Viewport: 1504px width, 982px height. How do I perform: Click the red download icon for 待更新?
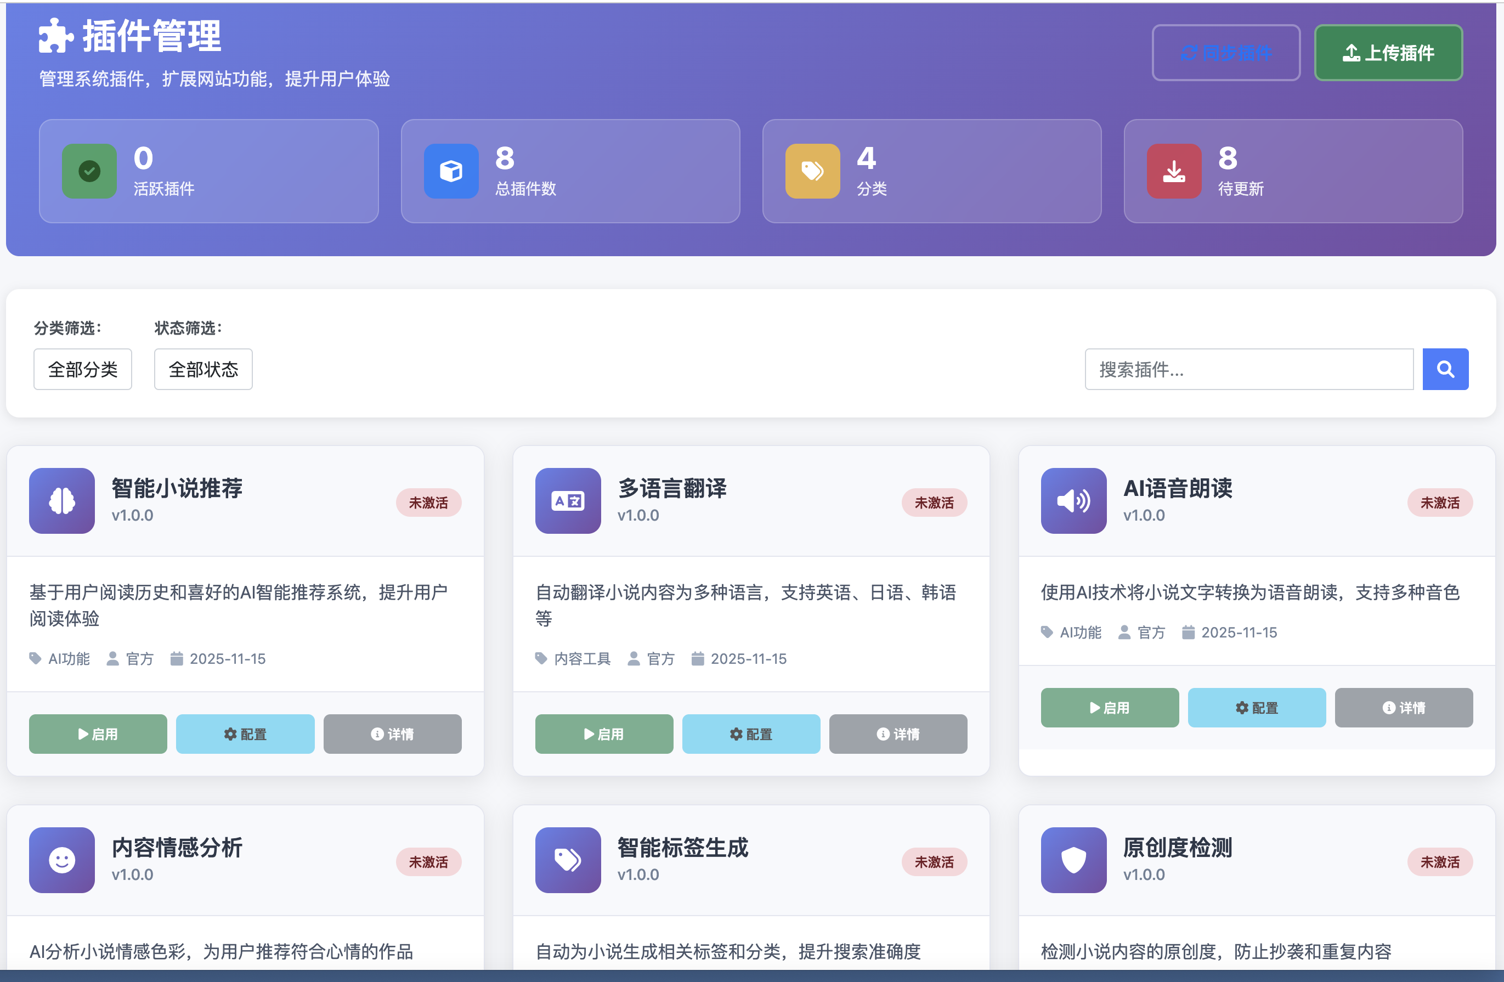coord(1173,171)
